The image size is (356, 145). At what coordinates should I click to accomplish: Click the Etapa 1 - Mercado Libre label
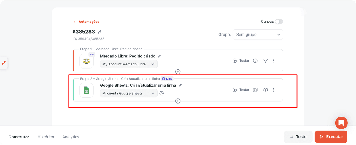[x=111, y=49]
